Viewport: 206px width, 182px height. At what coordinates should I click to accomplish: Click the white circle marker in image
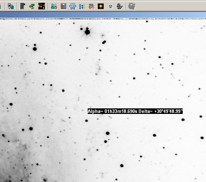click(88, 103)
